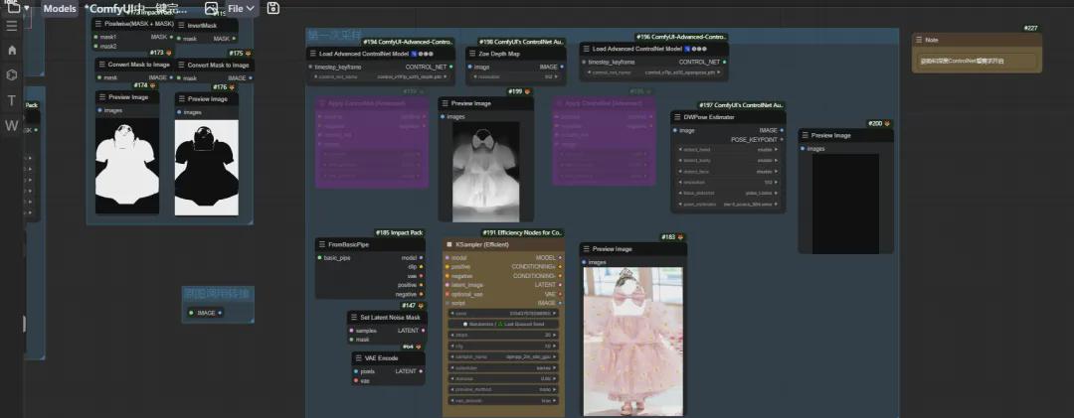The image size is (1074, 418).
Task: Click Randomize / Last Queued Seed button
Action: pos(503,324)
